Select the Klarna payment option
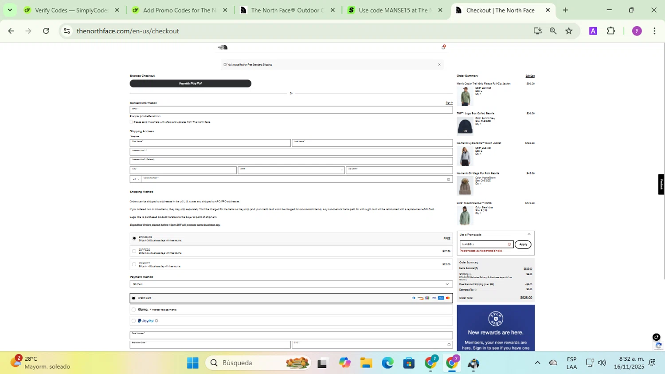Viewport: 665px width, 374px height. point(291,310)
